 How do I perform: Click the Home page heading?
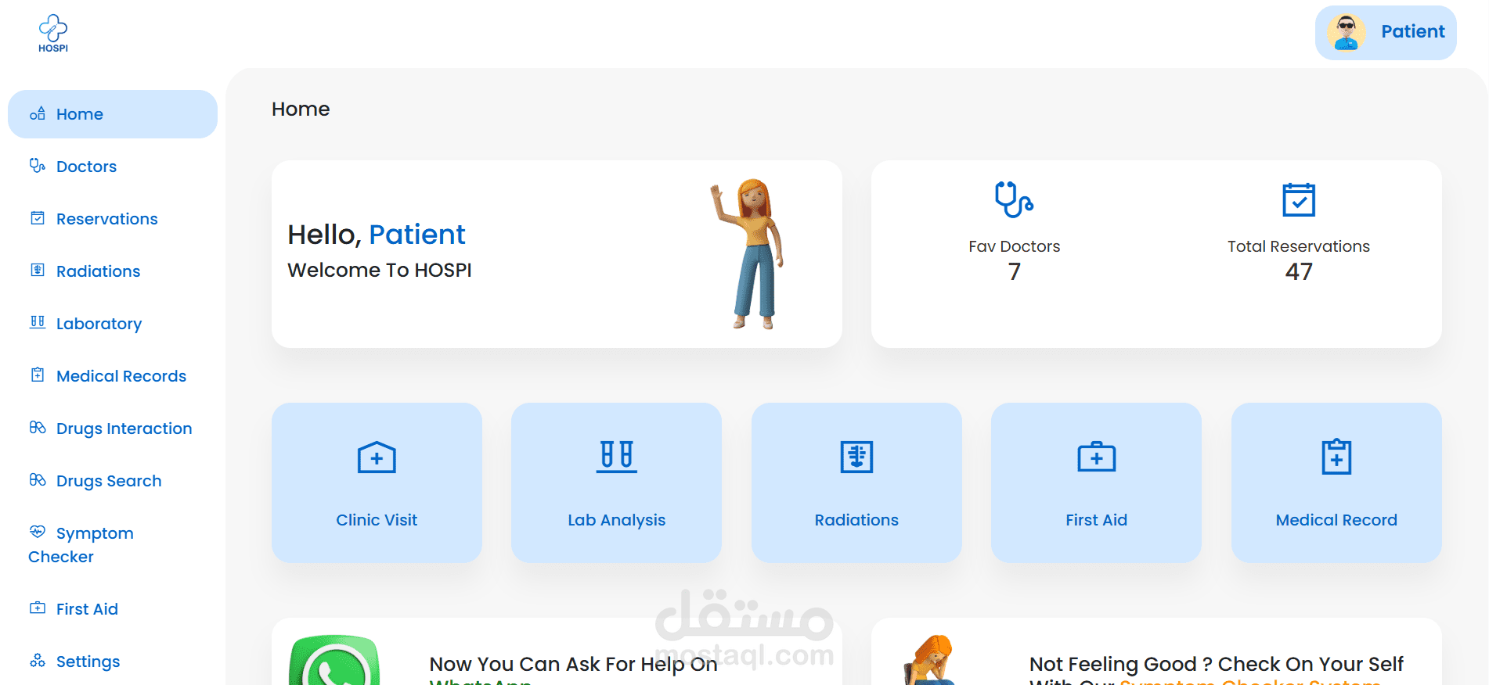301,109
